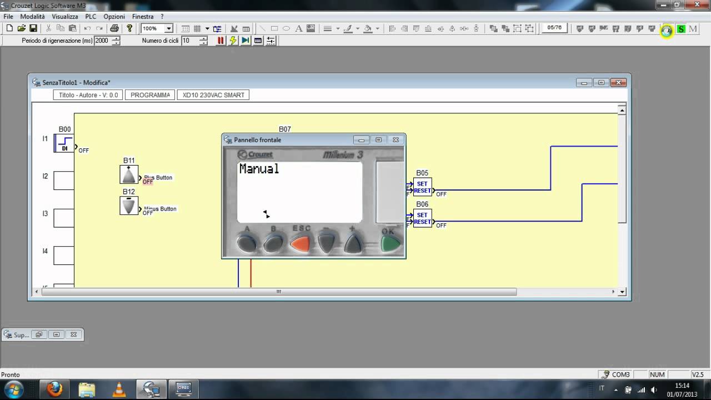
Task: Expand the grid options dropdown arrow
Action: click(207, 28)
